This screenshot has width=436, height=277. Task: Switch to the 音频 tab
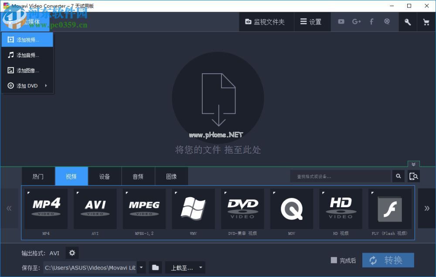pos(138,176)
